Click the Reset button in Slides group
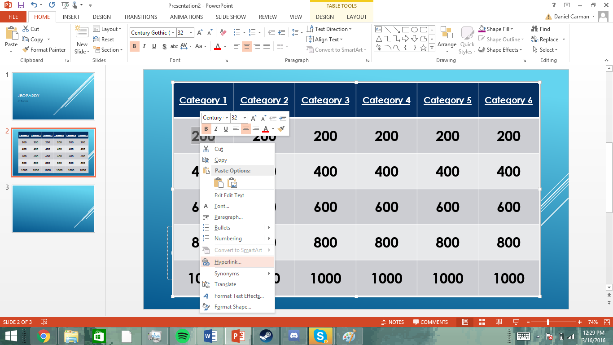This screenshot has width=613, height=345. [104, 40]
